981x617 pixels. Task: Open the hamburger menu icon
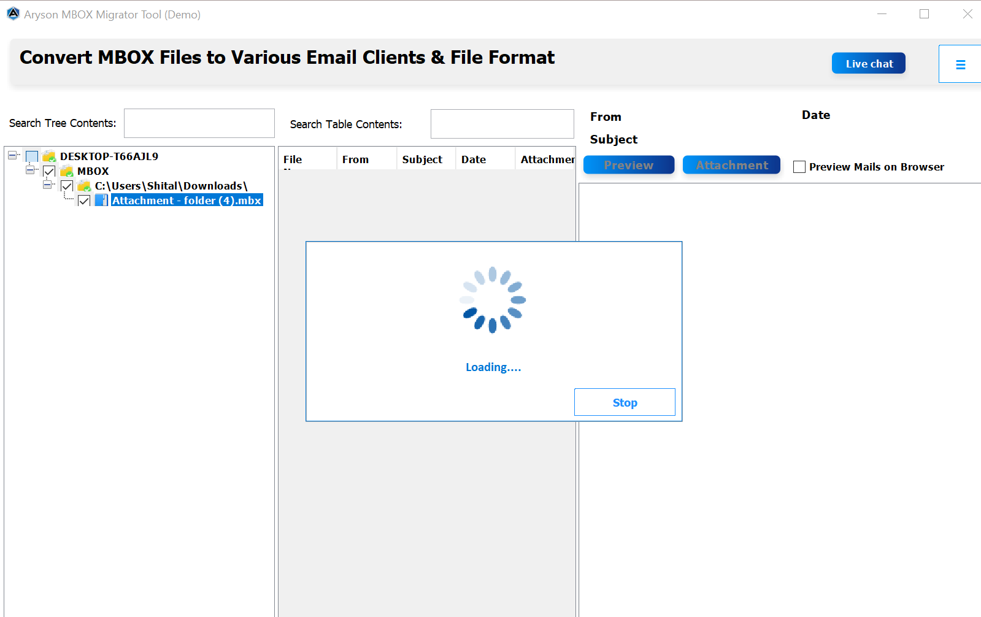[960, 64]
